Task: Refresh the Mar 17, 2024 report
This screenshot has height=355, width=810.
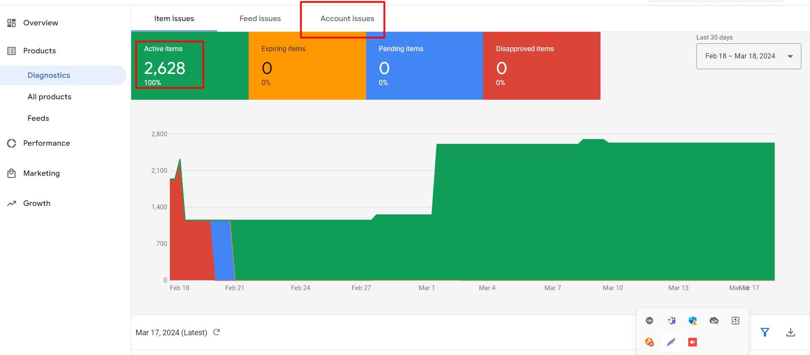Action: coord(217,332)
